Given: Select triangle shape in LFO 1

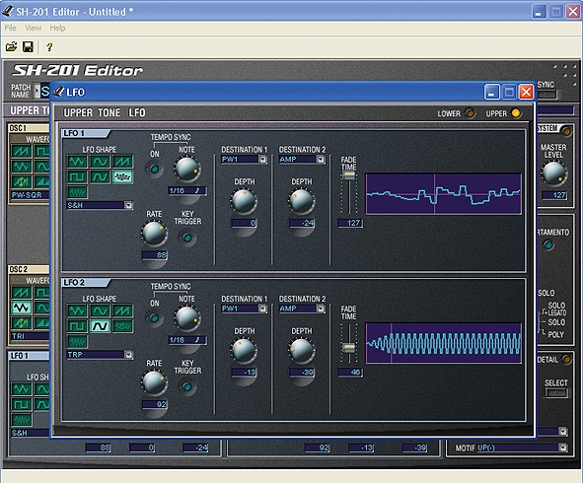Looking at the screenshot, I should tap(77, 162).
